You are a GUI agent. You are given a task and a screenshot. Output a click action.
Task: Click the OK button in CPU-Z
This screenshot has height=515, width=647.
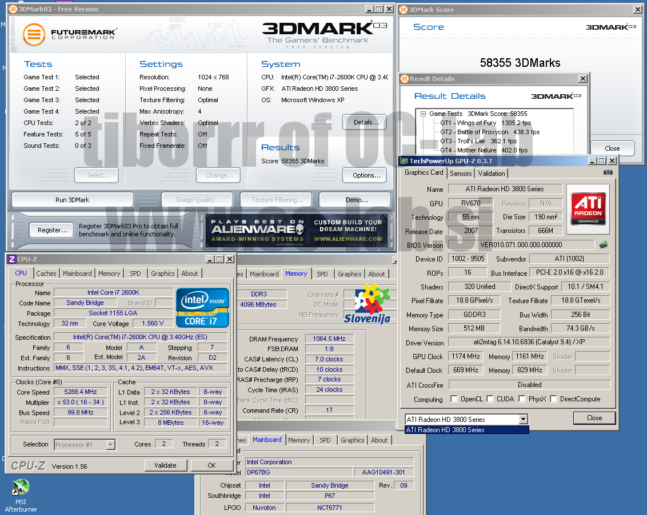point(211,465)
